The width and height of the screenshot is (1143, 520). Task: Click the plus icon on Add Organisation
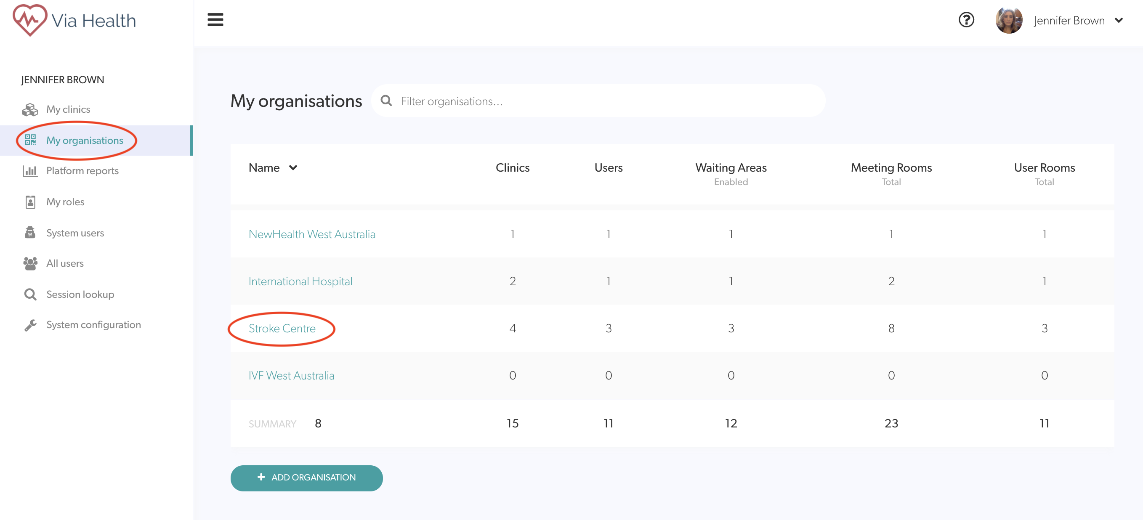pos(261,477)
